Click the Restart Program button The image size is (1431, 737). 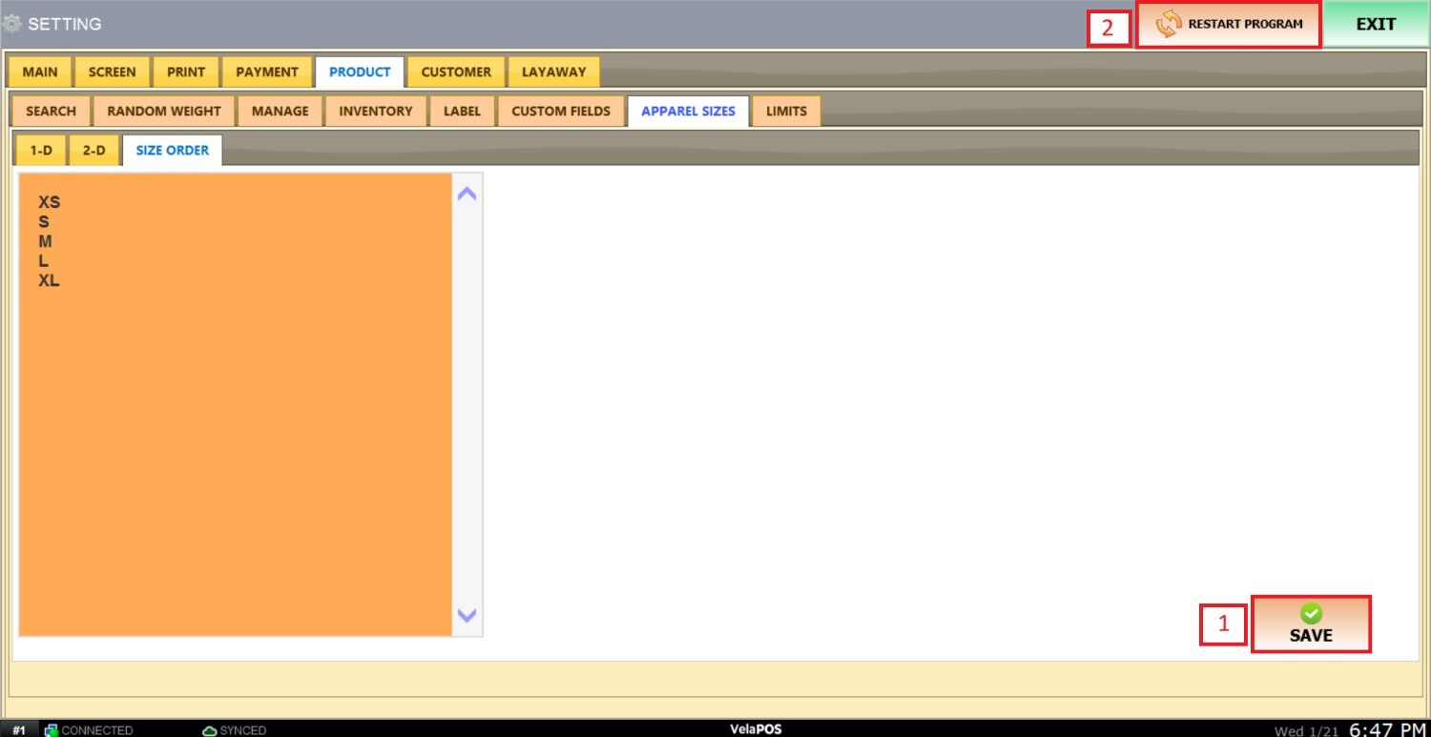[x=1229, y=25]
